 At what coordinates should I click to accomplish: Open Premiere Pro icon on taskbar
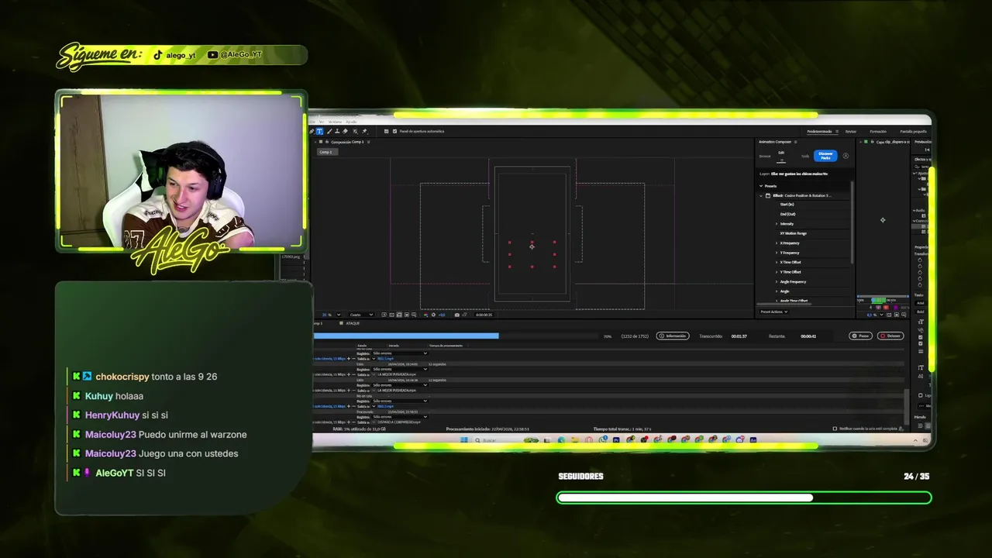(x=616, y=440)
